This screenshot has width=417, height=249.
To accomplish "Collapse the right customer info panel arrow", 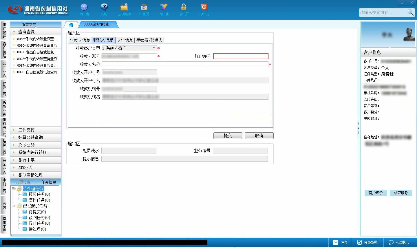I will [358, 128].
